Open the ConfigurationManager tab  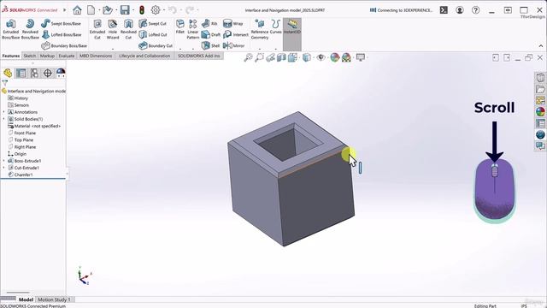pyautogui.click(x=34, y=73)
